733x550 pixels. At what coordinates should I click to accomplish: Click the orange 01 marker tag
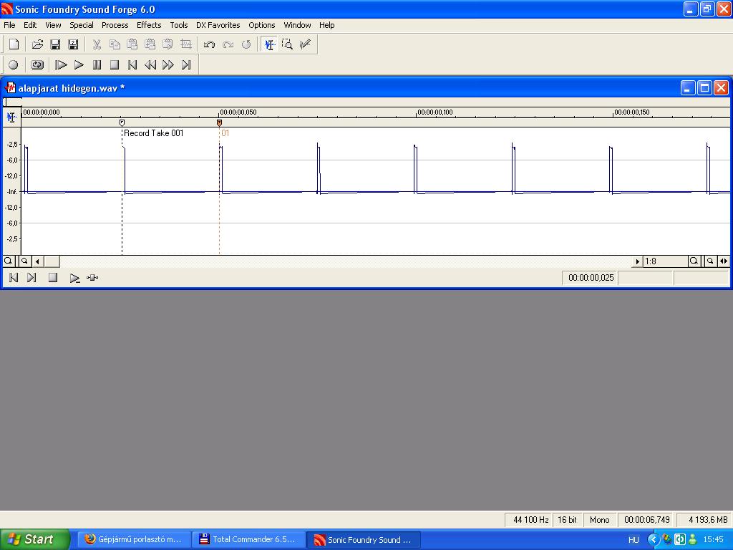pos(219,122)
